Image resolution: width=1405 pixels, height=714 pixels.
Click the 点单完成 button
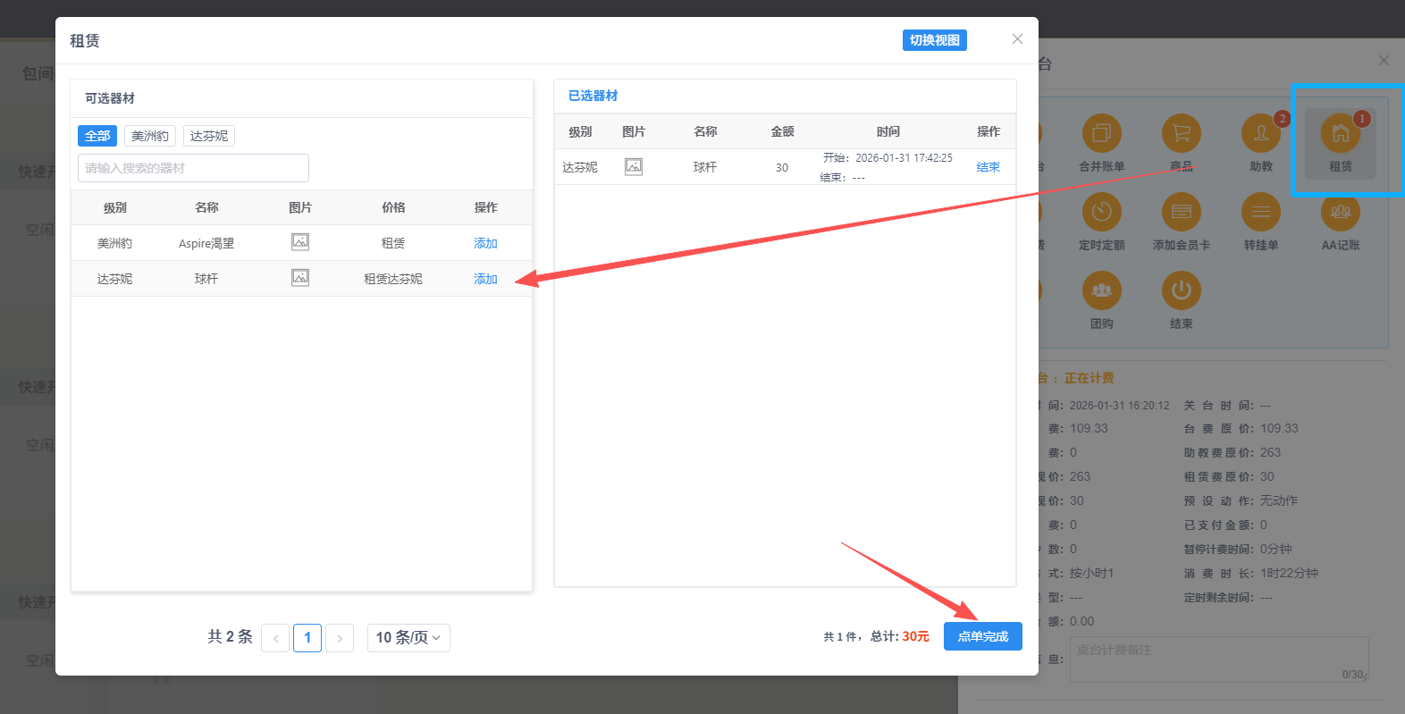click(983, 636)
